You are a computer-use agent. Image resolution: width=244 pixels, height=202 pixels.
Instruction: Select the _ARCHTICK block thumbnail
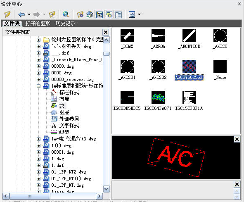(x=189, y=39)
